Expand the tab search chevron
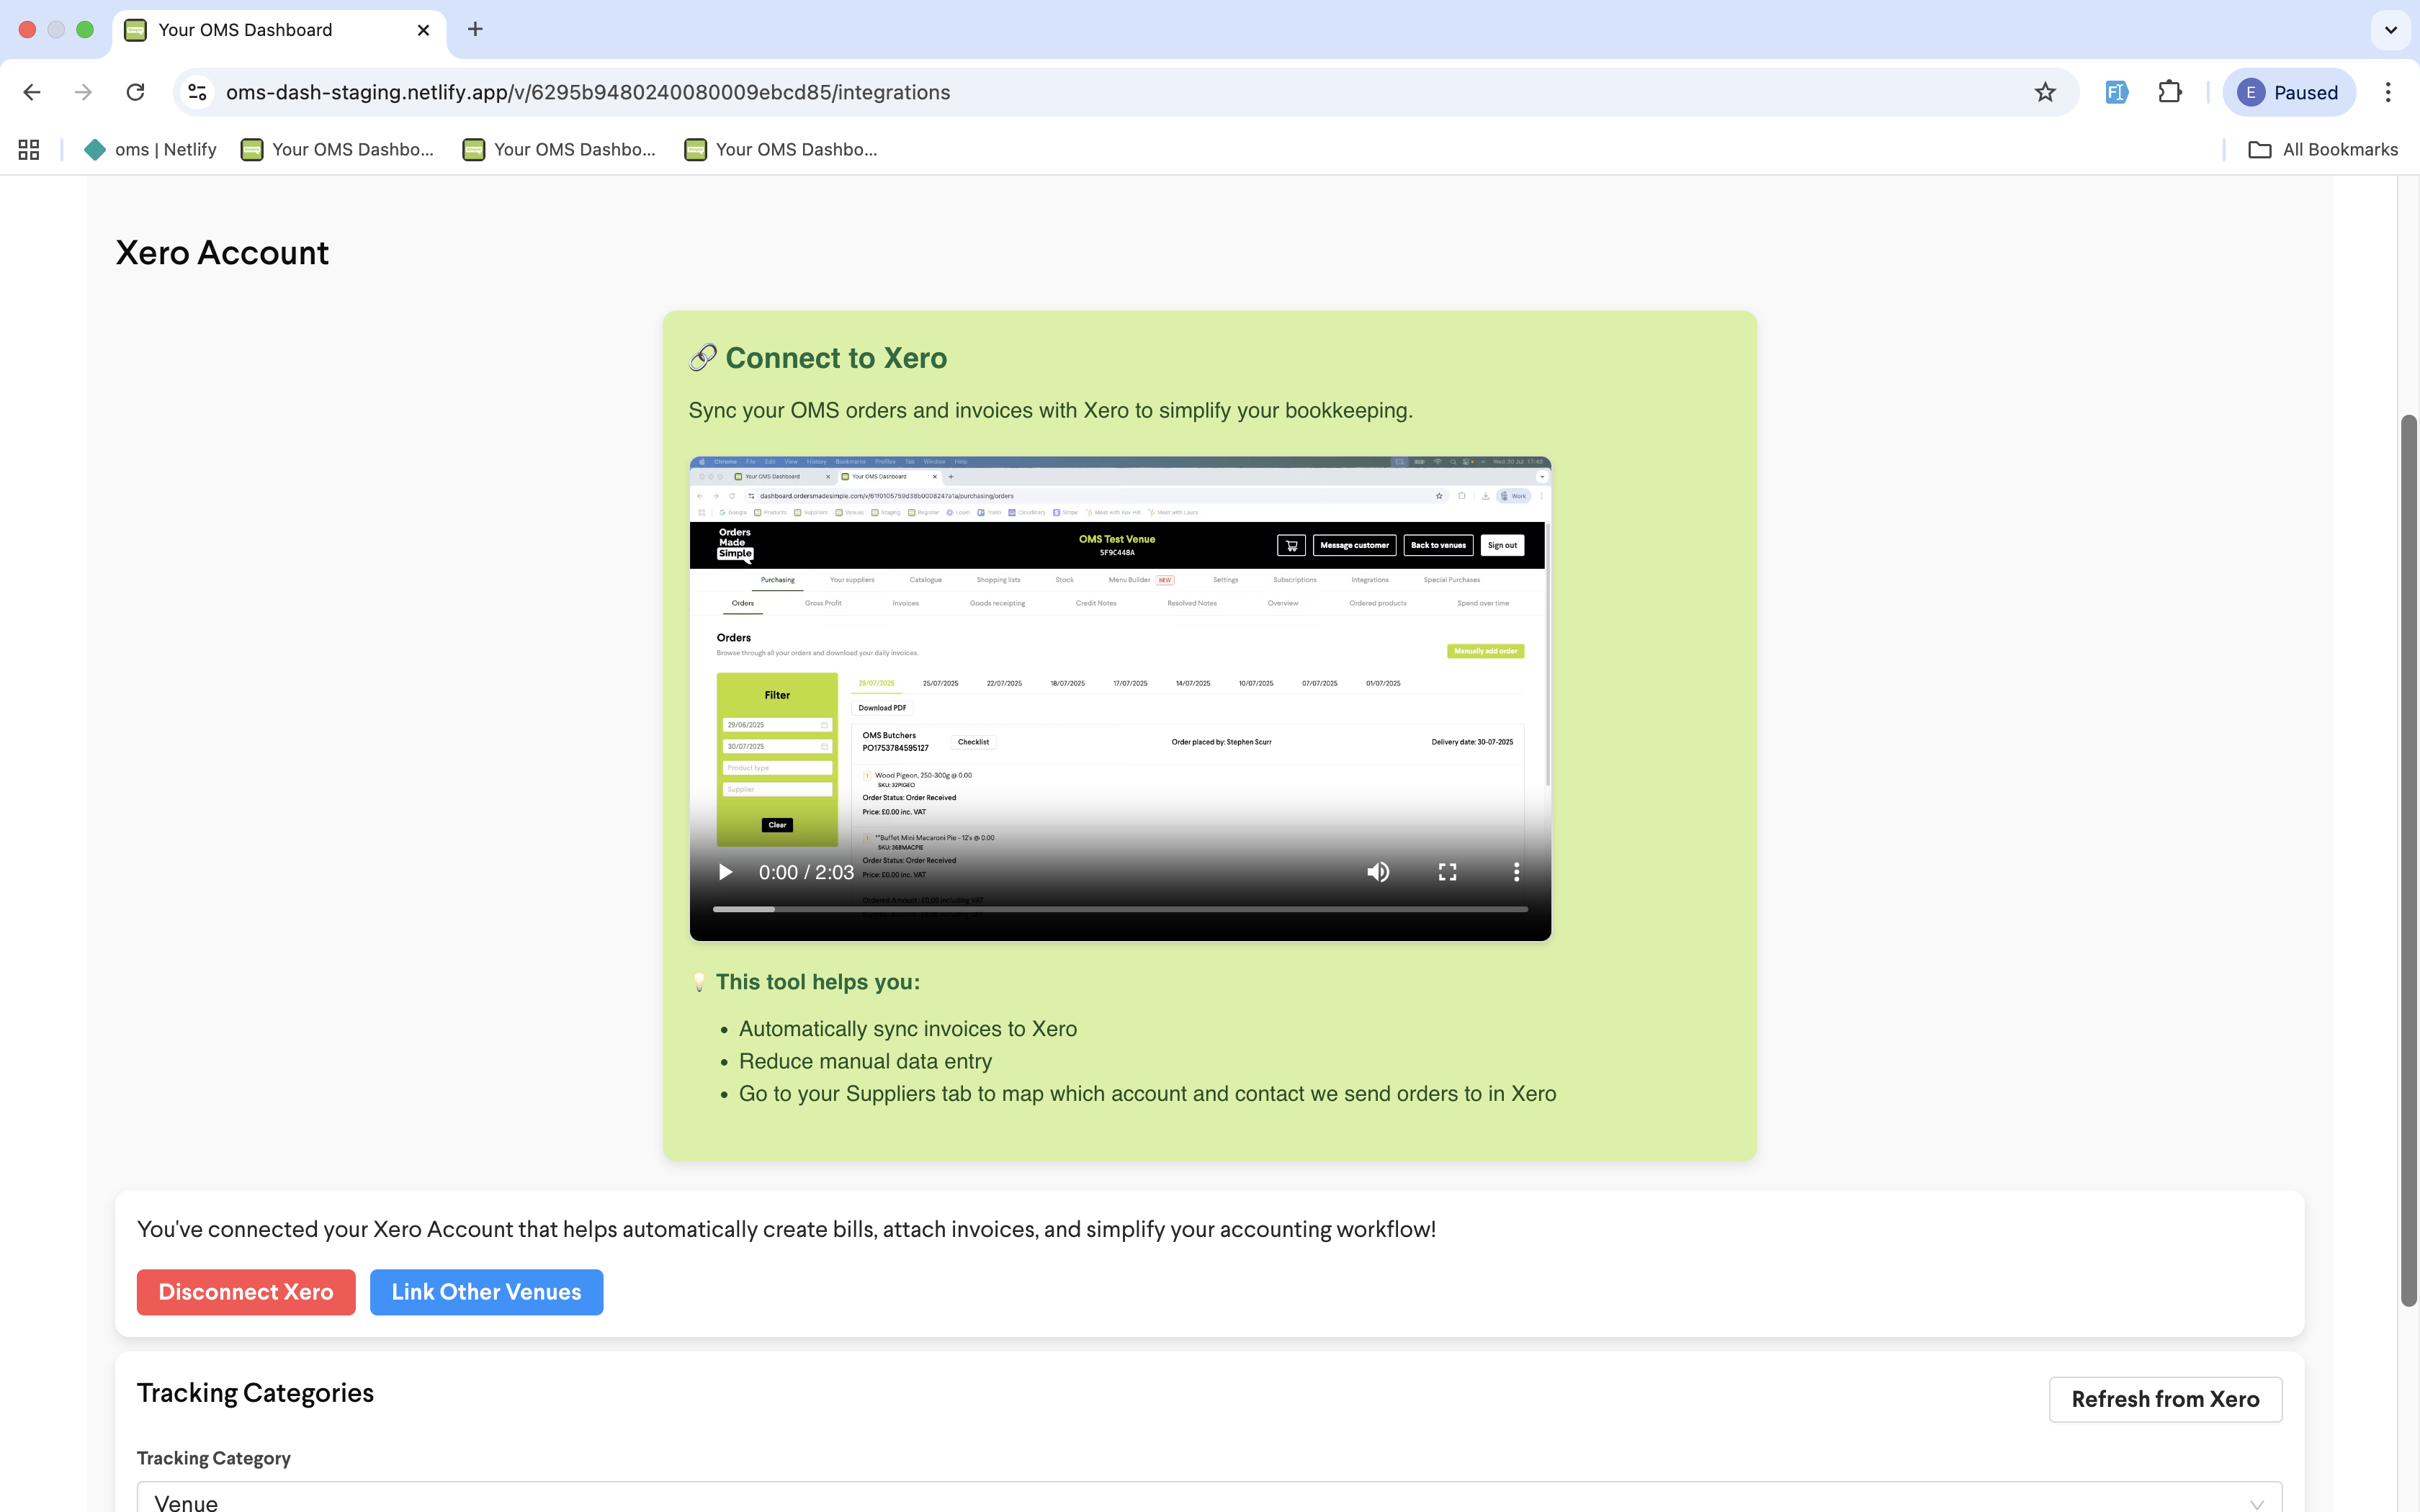Viewport: 2420px width, 1512px height. click(2390, 30)
